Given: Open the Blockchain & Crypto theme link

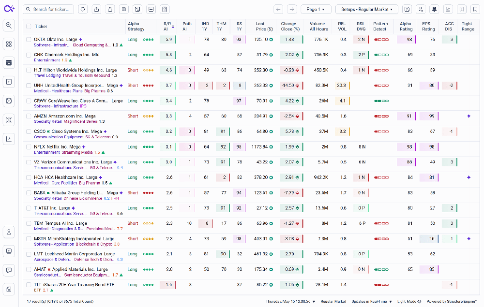Looking at the screenshot, I should pyautogui.click(x=94, y=244).
